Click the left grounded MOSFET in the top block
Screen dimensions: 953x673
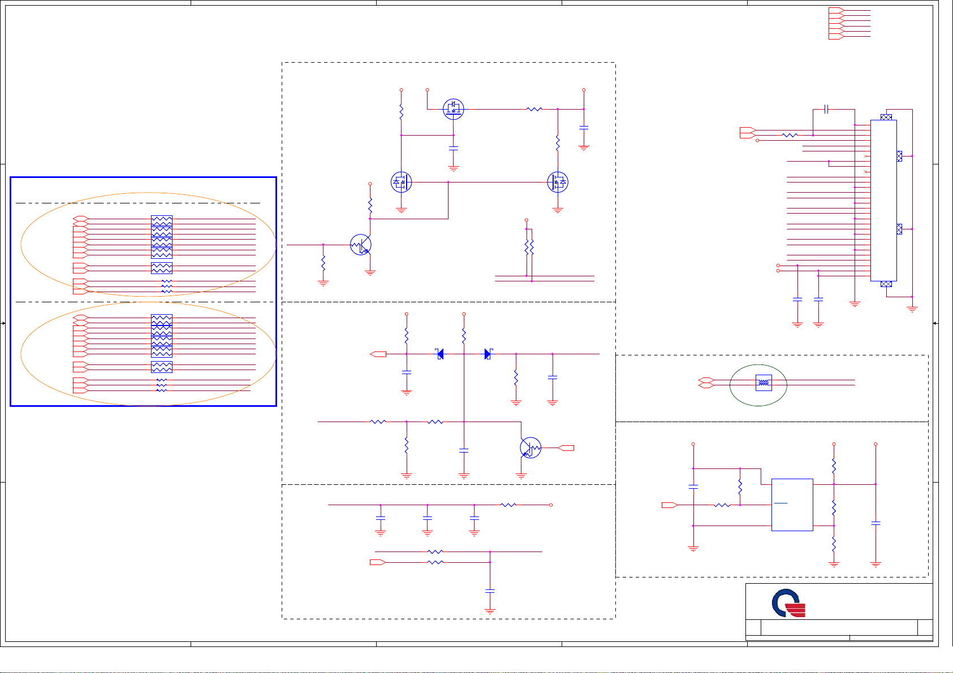coord(401,182)
